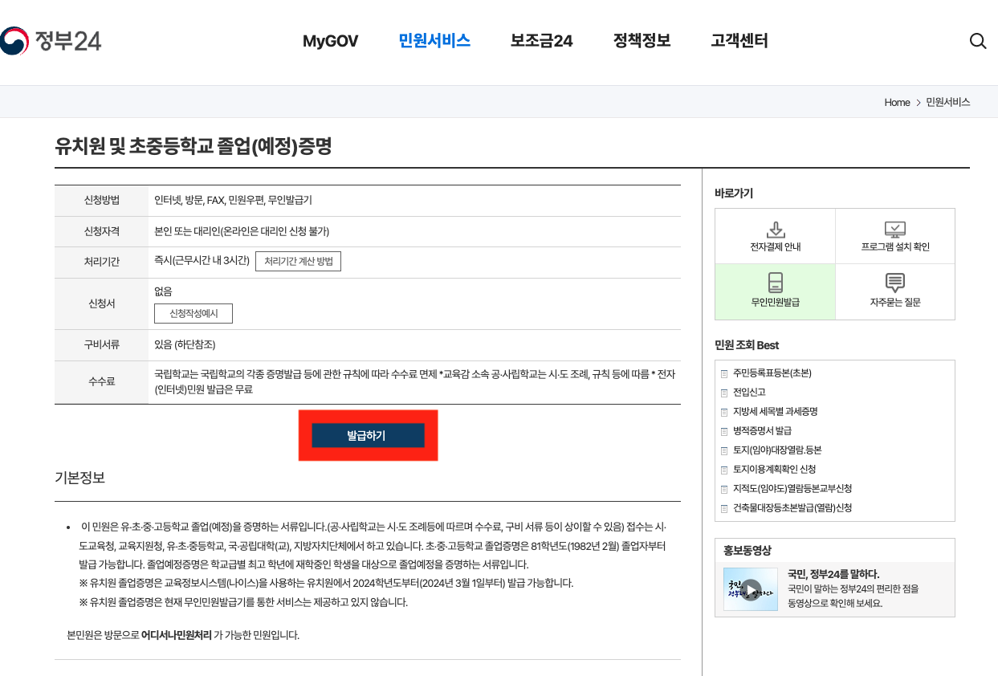This screenshot has height=676, width=998.
Task: View the 신청작성예시 example
Action: (193, 313)
